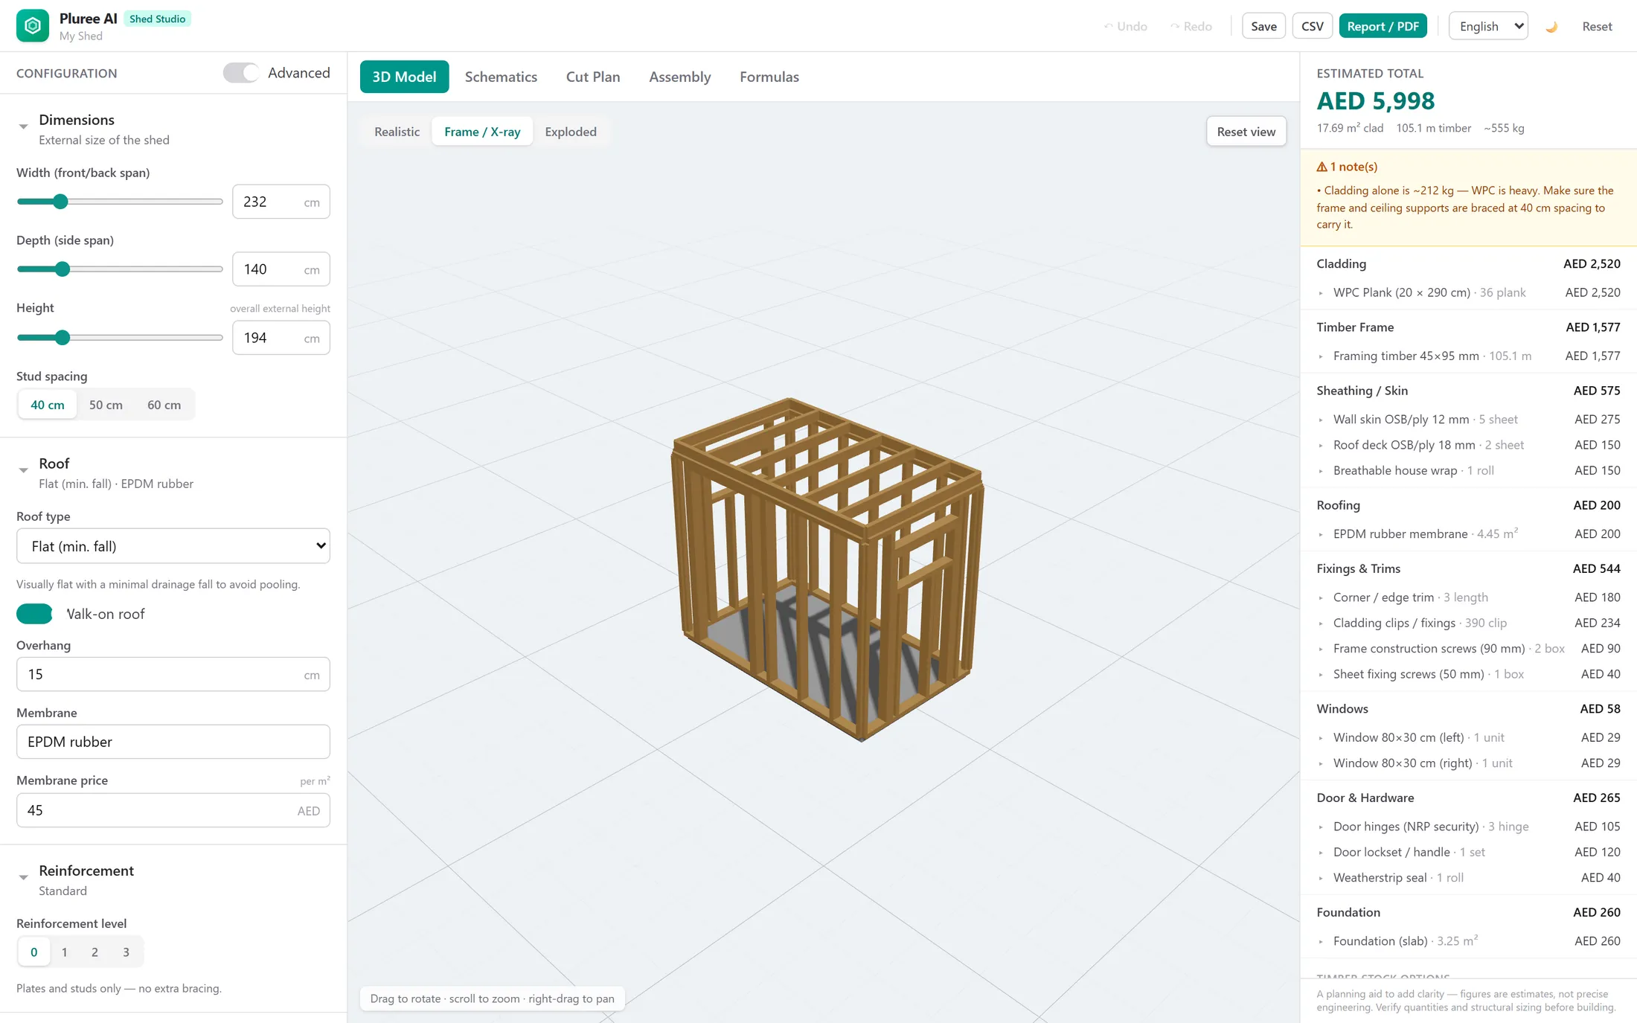
Task: Expand the Window 80×30 cm (left) row
Action: coord(1468,737)
